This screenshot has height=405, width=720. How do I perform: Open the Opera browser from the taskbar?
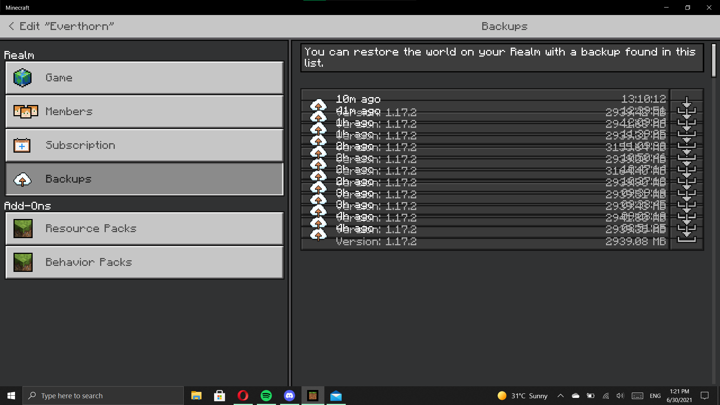click(243, 396)
